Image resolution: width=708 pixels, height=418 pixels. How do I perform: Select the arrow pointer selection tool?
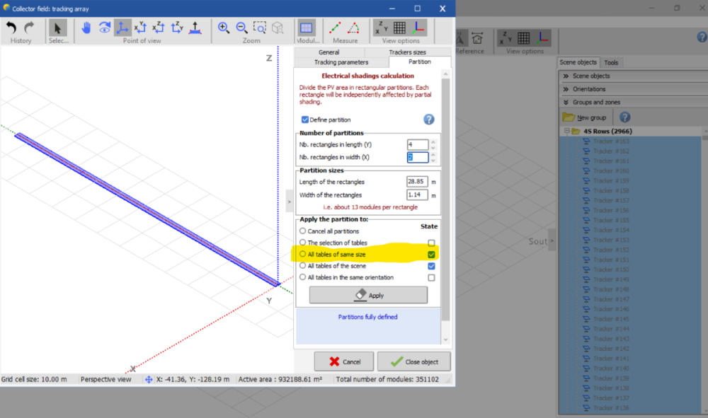[x=58, y=28]
